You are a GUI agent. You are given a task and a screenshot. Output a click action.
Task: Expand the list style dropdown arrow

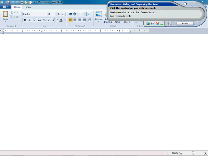[x=83, y=14]
